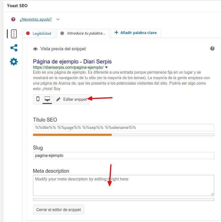The width and height of the screenshot is (221, 222).
Task: Click the eye icon beside Vista previa
Action: point(35,49)
